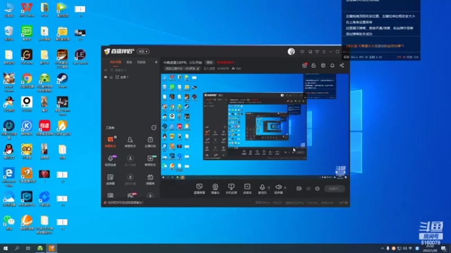
Task: Switch to the 我的场景 scene tab
Action: point(116,62)
